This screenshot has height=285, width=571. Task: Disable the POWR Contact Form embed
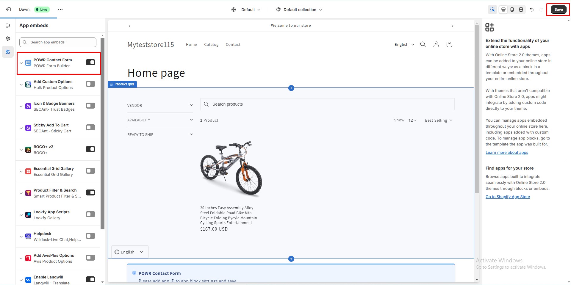click(x=90, y=62)
